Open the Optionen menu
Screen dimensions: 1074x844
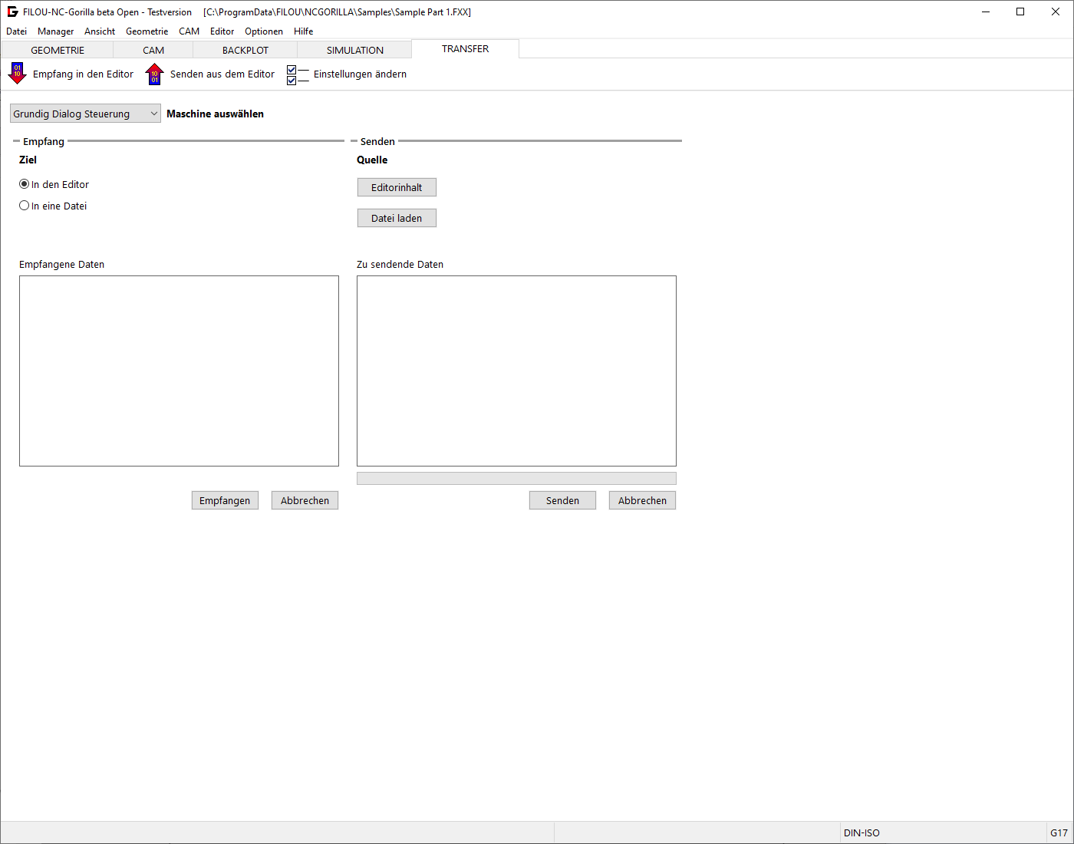point(264,31)
